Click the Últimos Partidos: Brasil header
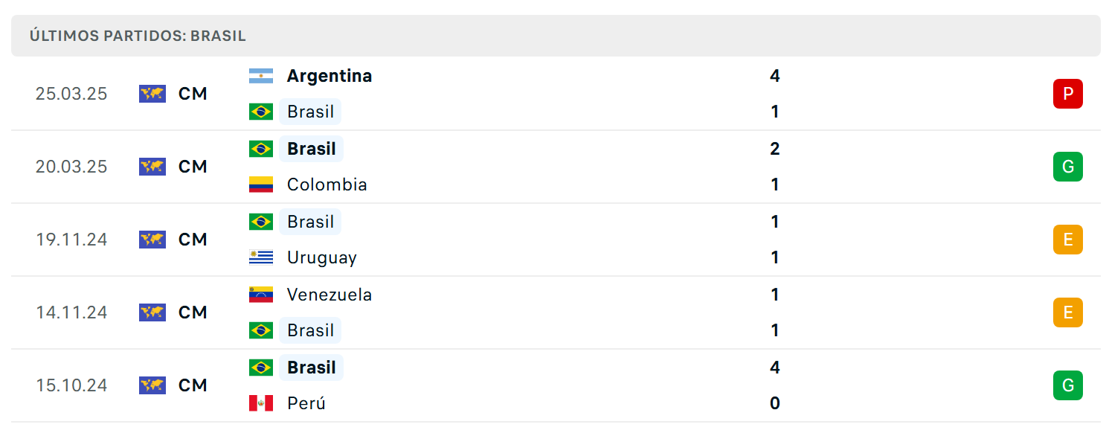 138,36
